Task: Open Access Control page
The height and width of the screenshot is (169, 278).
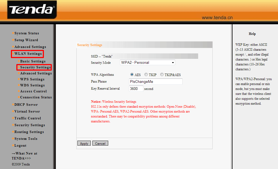Action: click(33, 91)
